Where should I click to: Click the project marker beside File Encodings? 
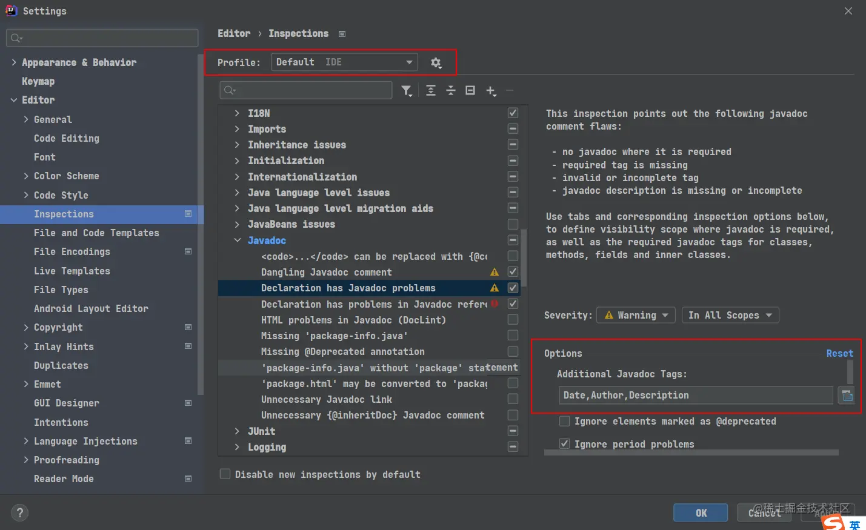click(188, 251)
